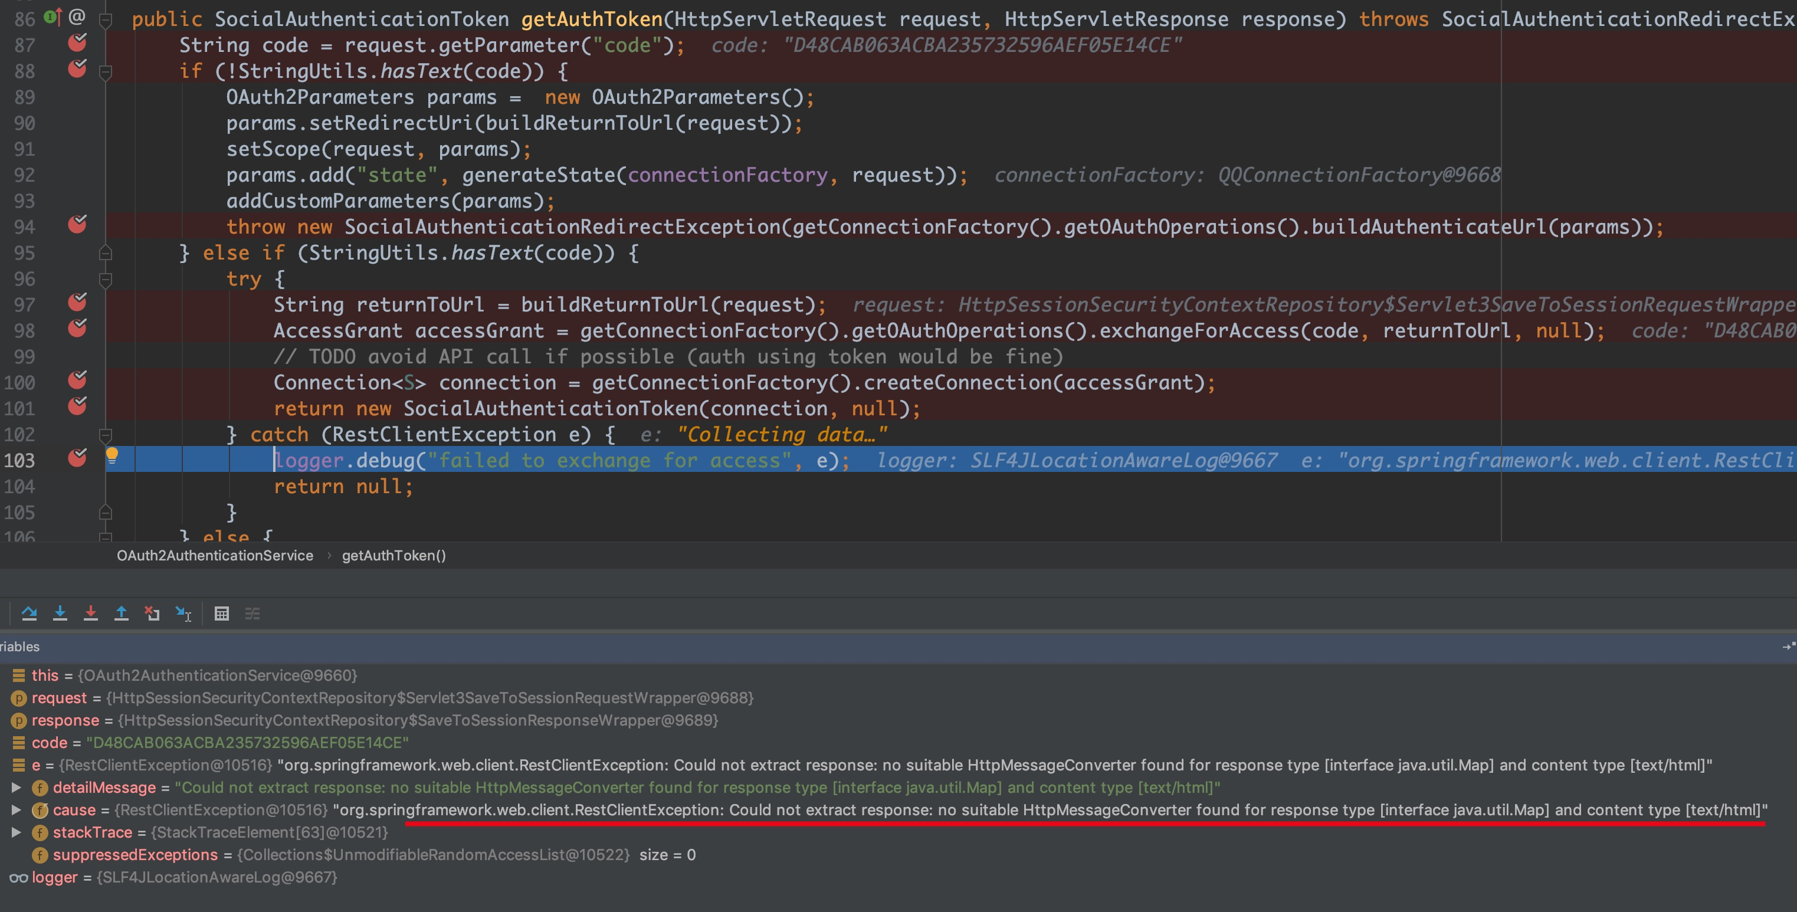Click the field icon beside suppressedExceptions
Image resolution: width=1797 pixels, height=912 pixels.
click(41, 855)
